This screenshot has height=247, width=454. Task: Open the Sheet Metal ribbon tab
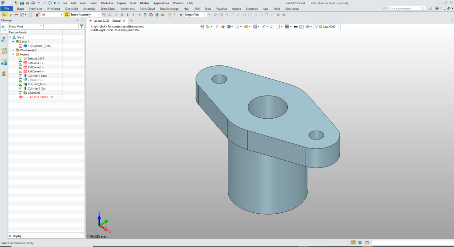click(x=108, y=8)
